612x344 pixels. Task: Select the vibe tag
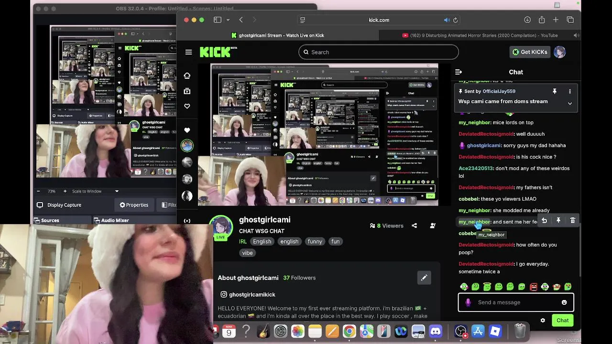click(247, 253)
